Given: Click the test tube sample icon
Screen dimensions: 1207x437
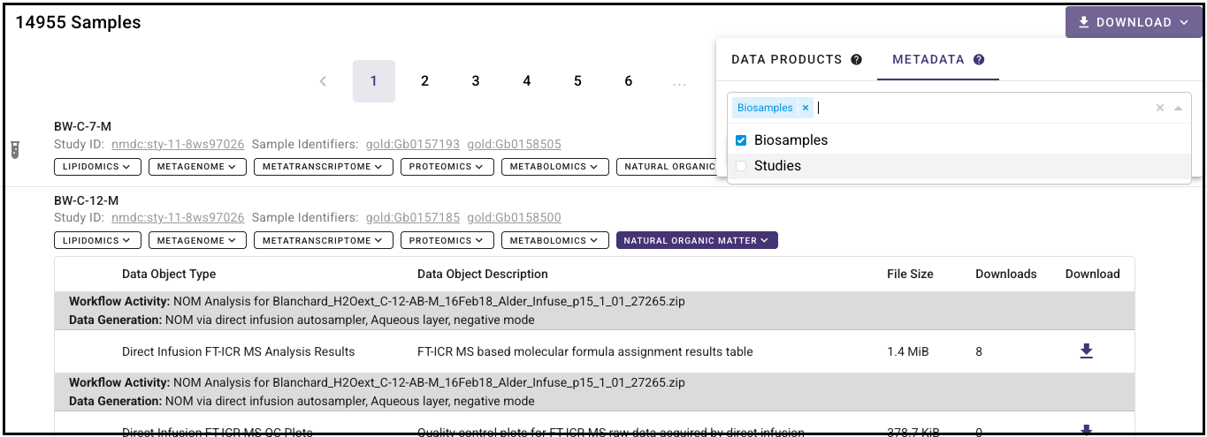Looking at the screenshot, I should click(x=15, y=149).
